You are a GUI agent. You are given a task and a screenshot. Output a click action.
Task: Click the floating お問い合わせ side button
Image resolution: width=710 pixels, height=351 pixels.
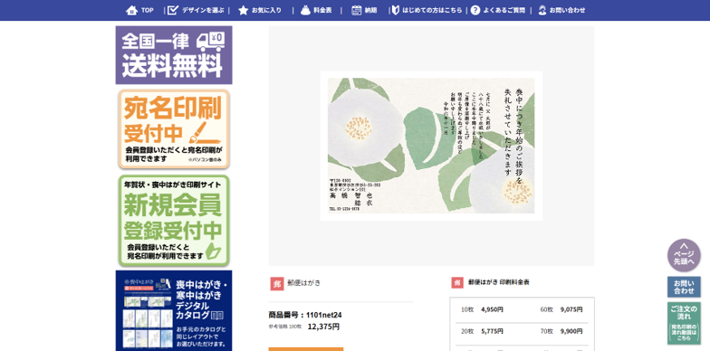(x=684, y=287)
